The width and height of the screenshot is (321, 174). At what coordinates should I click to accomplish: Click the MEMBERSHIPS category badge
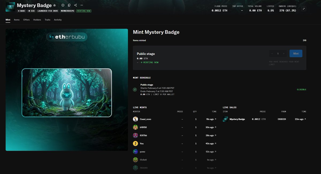point(67,11)
